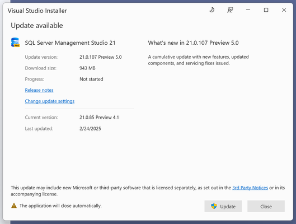Open the Change update settings link

point(50,101)
